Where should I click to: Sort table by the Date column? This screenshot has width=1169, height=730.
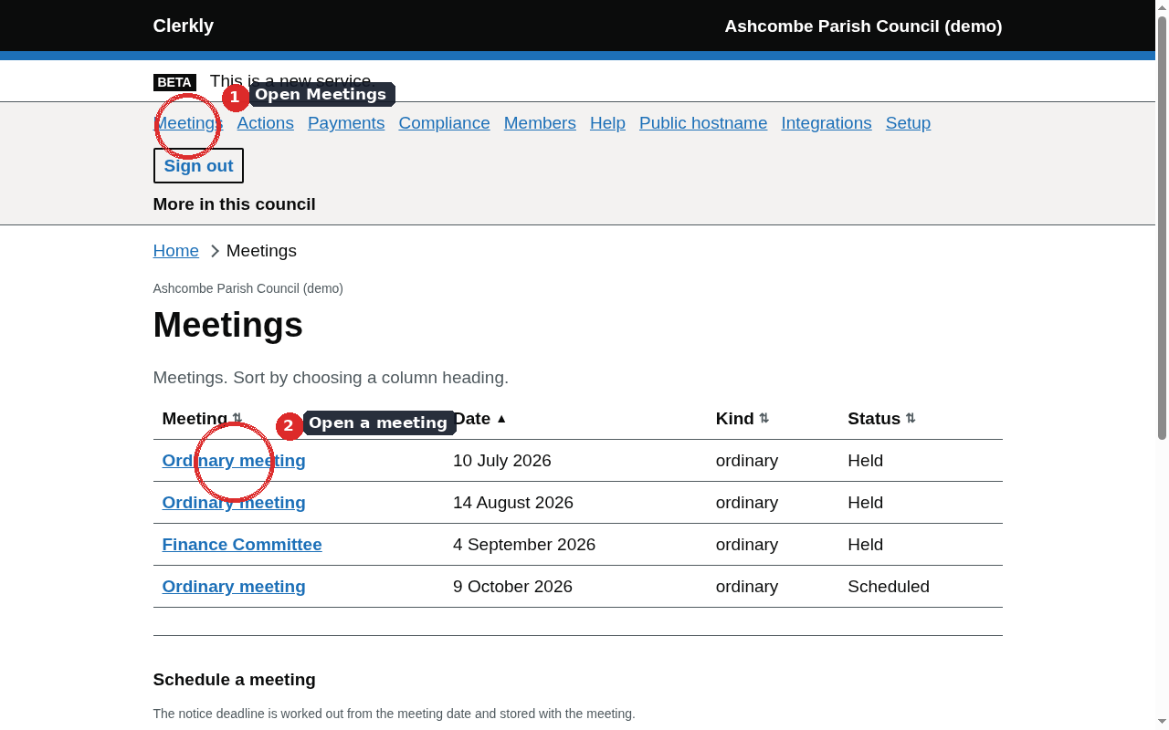click(479, 419)
